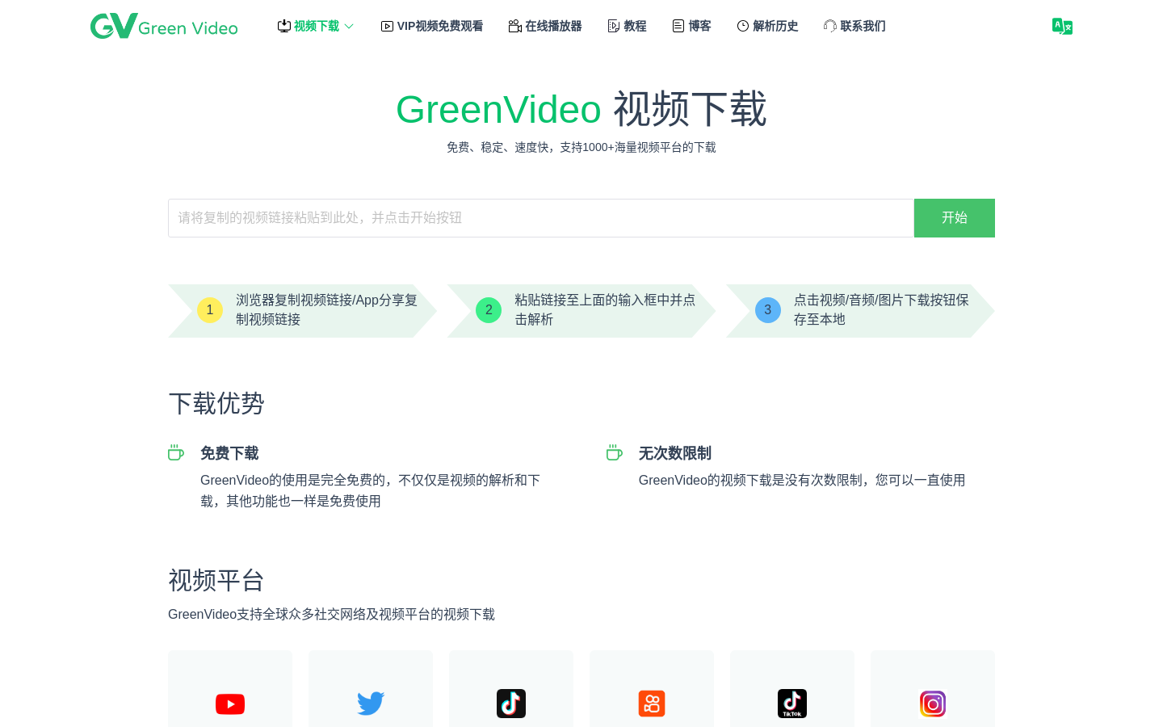Click the cup icon beside 免费下载
The width and height of the screenshot is (1163, 727).
(176, 452)
